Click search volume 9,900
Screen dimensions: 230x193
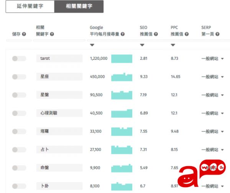(95, 168)
